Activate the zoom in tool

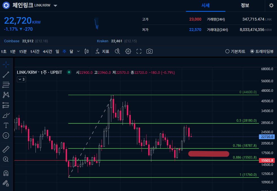(6, 159)
